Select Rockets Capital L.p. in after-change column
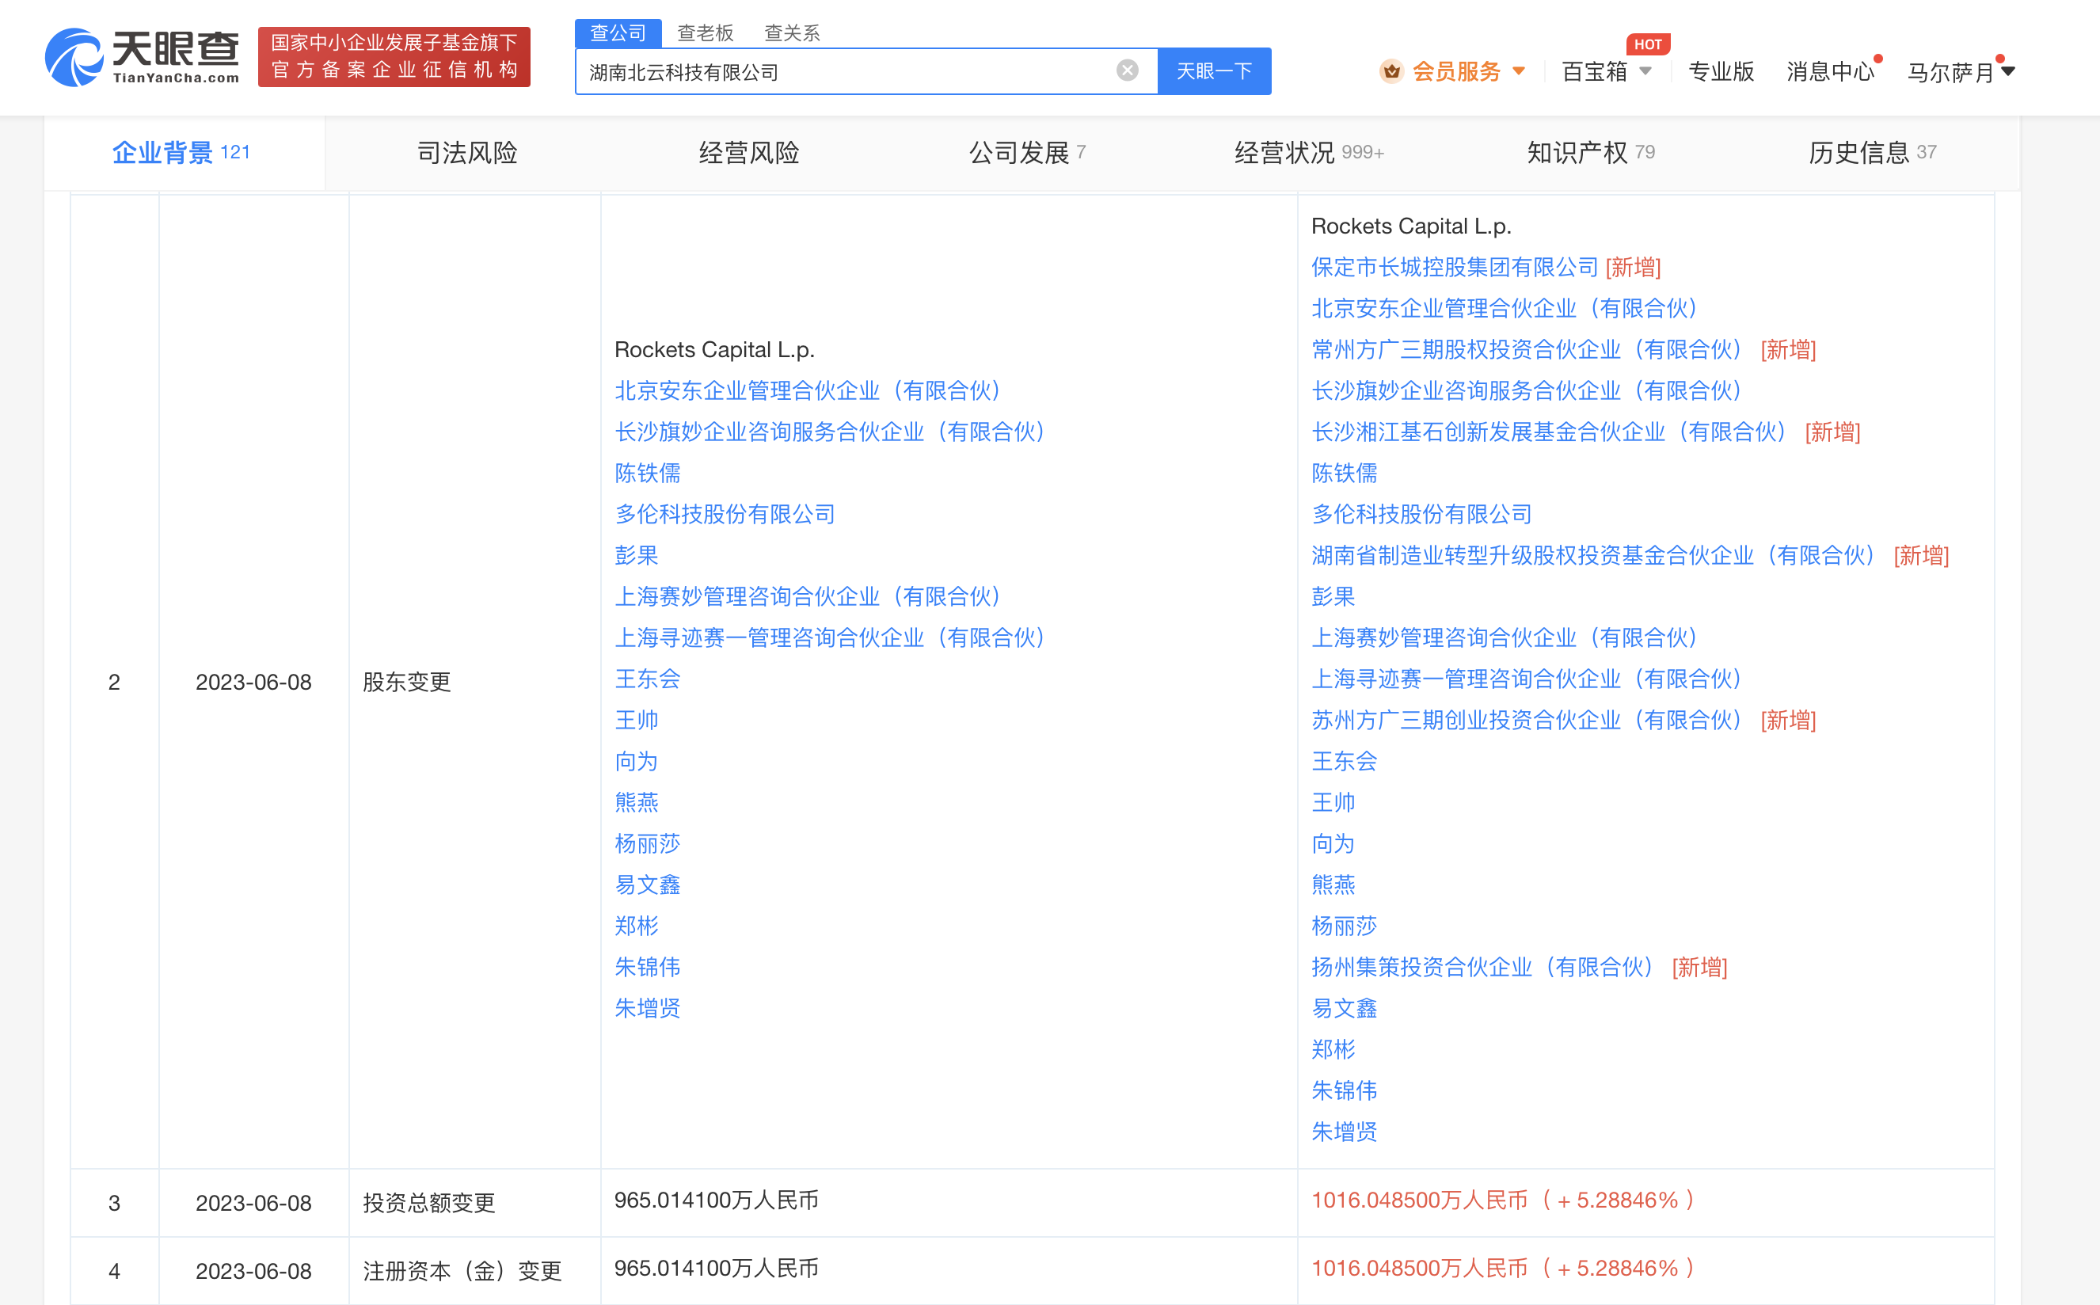Screen dimensions: 2100x1305 tap(1411, 226)
